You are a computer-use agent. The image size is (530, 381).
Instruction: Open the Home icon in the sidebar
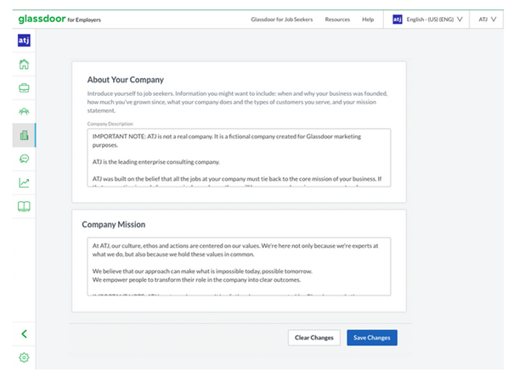click(x=24, y=64)
